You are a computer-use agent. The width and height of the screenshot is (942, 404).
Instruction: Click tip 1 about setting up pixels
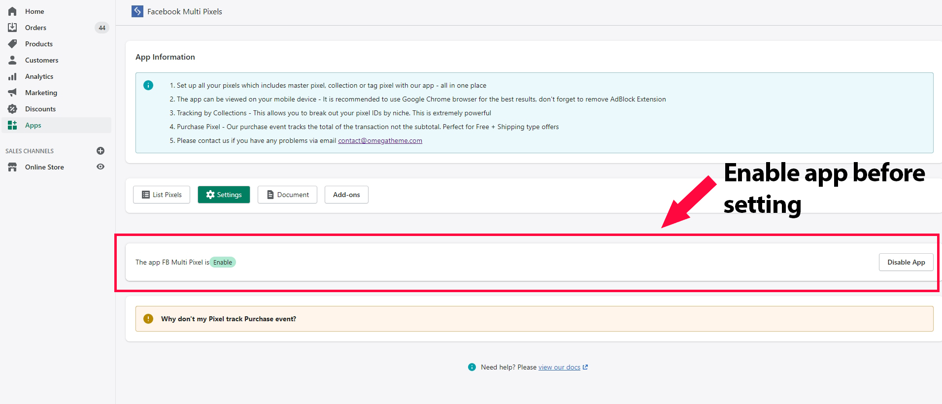point(328,85)
